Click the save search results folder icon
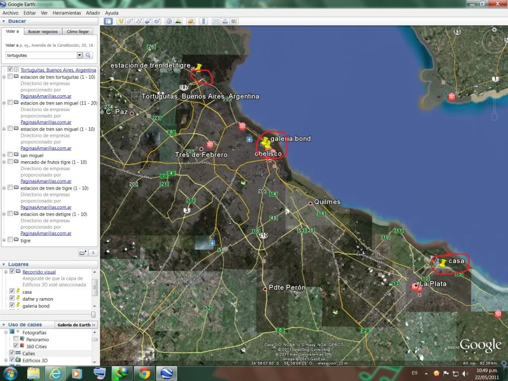Viewport: 508px width, 381px height. [x=83, y=253]
